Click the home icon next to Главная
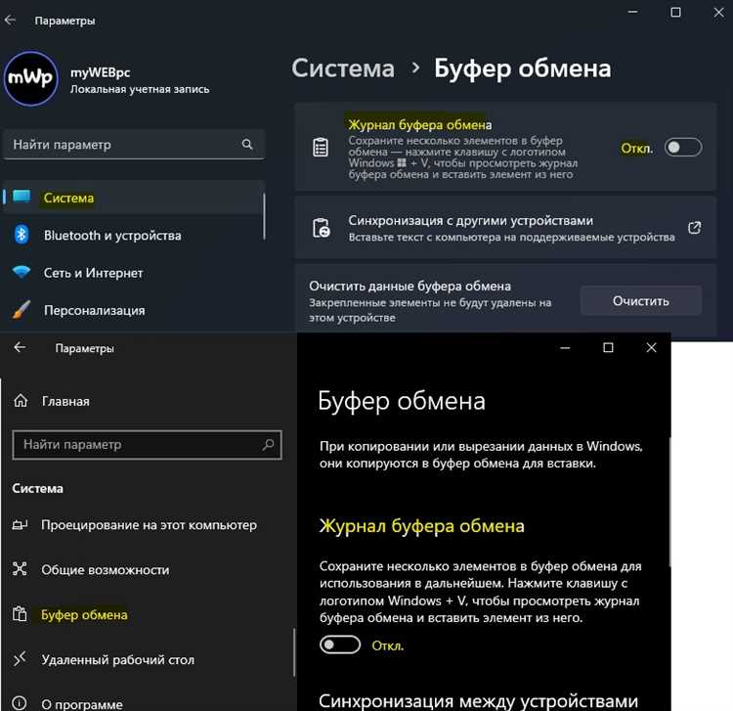Viewport: 733px width, 711px height. [21, 400]
